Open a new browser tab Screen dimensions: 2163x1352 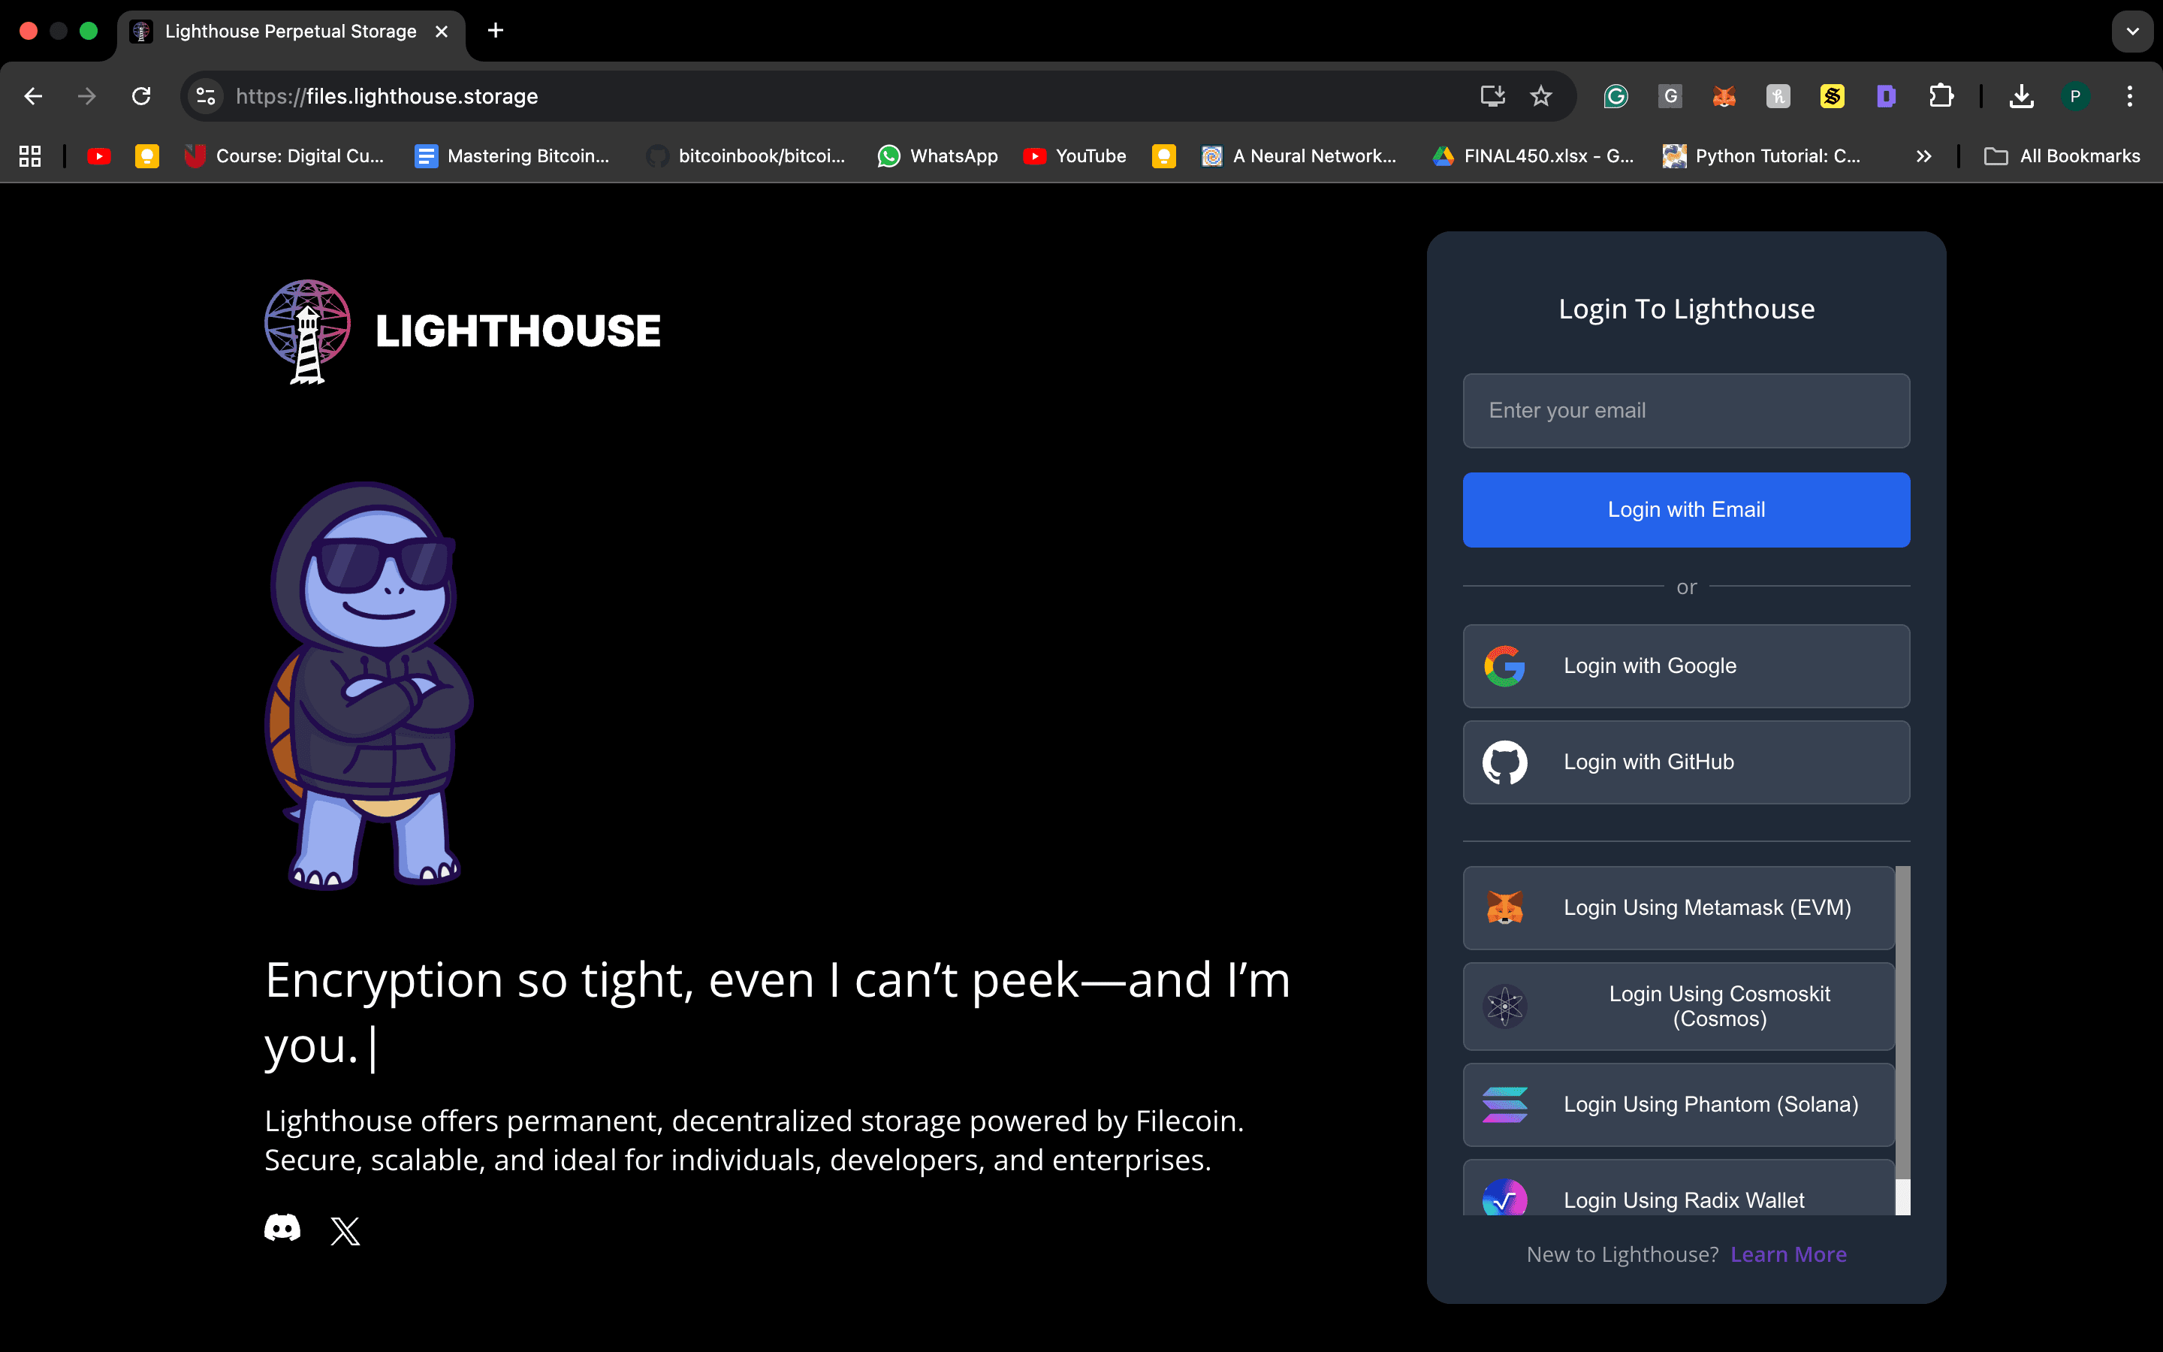(x=496, y=32)
